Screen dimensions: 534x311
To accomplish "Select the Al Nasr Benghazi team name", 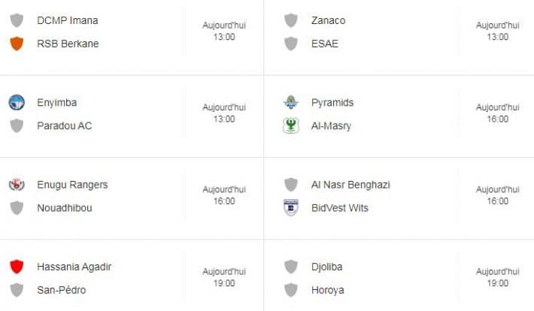I will [350, 185].
